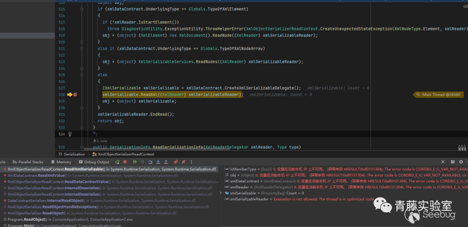Stop the debug session
Screen dimensions: 468x227
point(125,162)
